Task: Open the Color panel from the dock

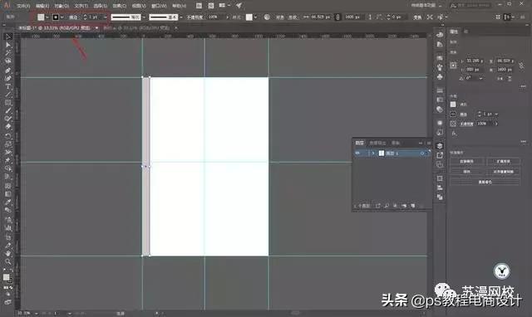Action: pyautogui.click(x=440, y=35)
